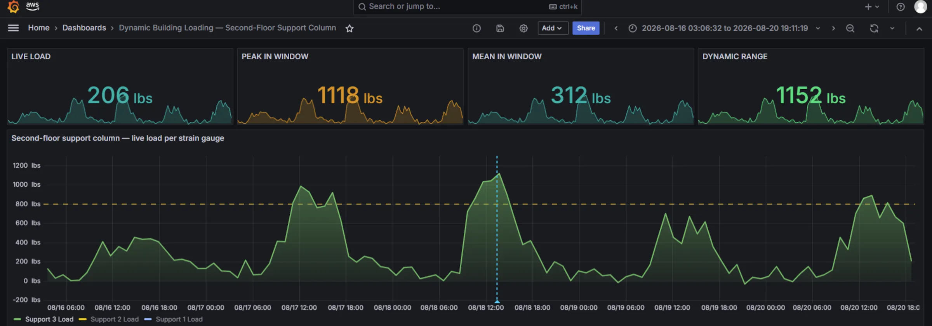Collapse the top toolbar chevron
This screenshot has width=932, height=326.
tap(919, 29)
